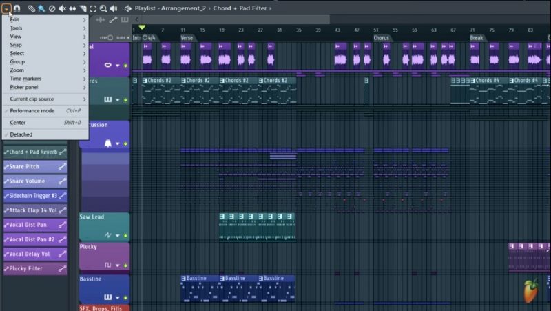
Task: Toggle the Detached option
Action: pos(45,134)
